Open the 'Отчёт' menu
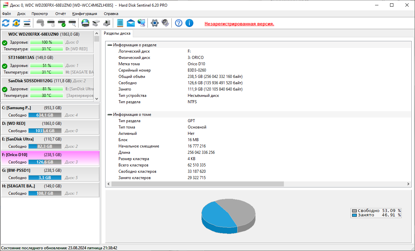The height and width of the screenshot is (251, 415). click(x=61, y=14)
